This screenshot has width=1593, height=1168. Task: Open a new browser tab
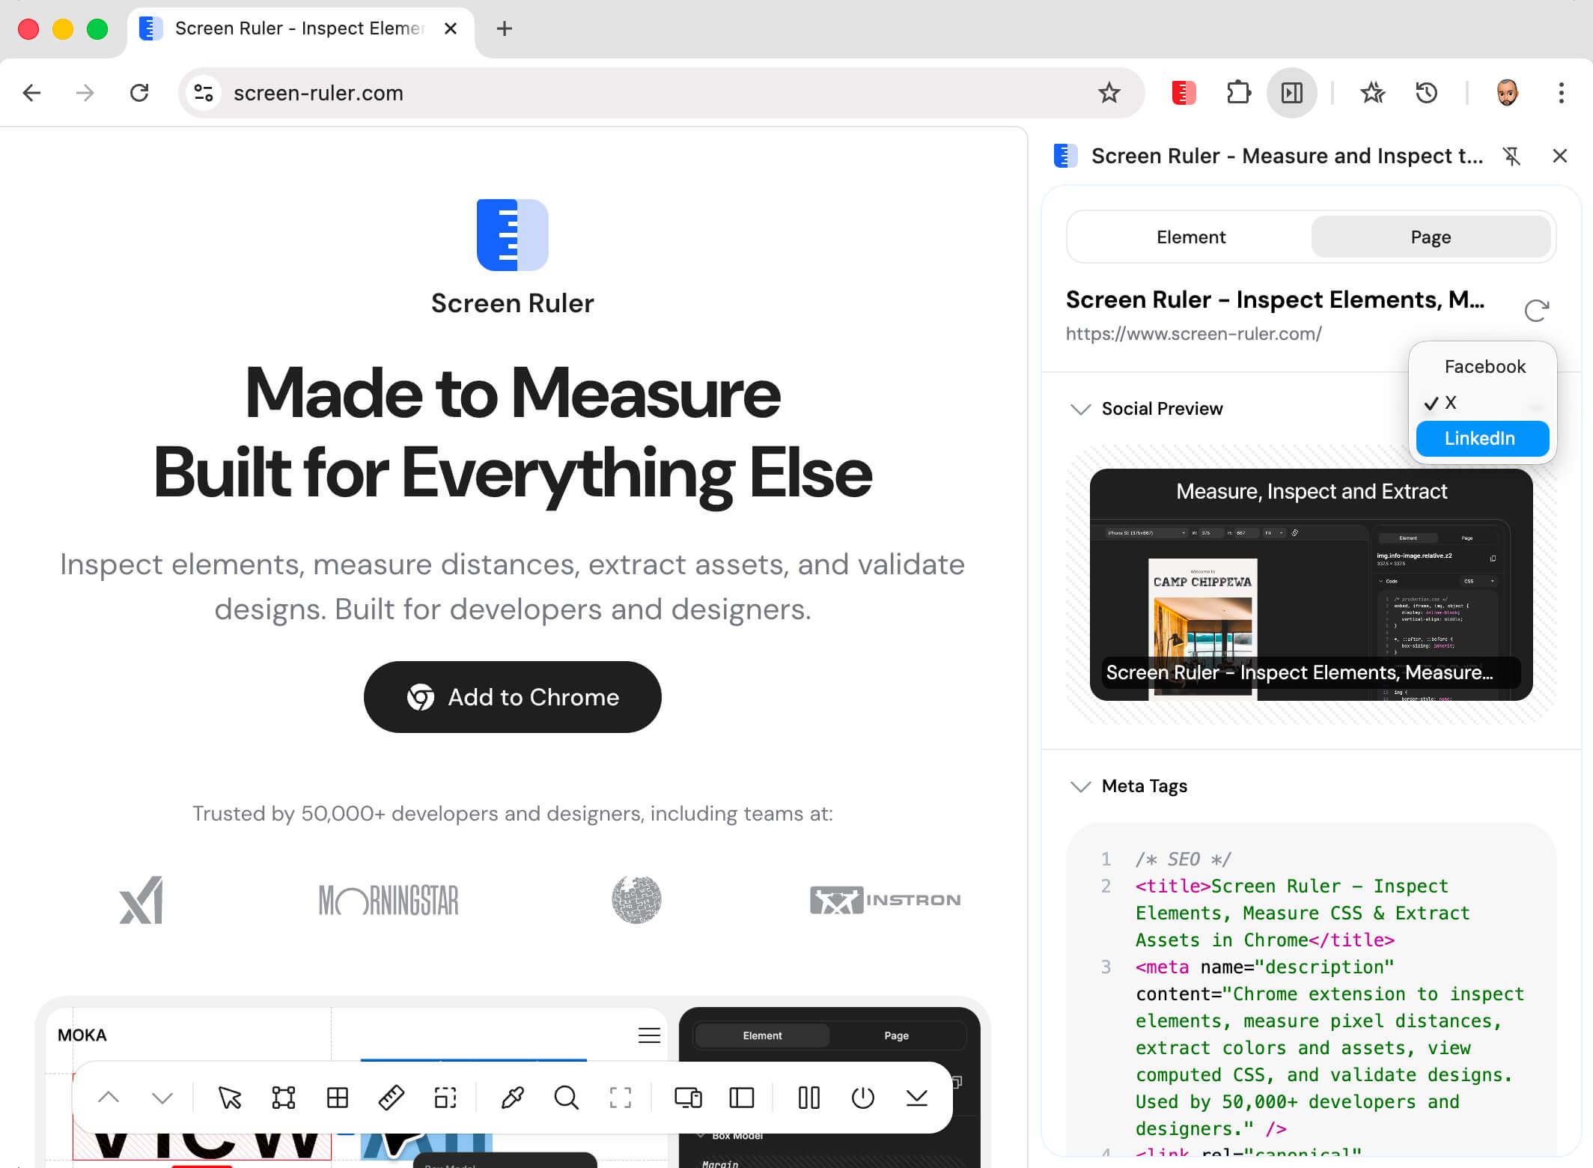505,28
